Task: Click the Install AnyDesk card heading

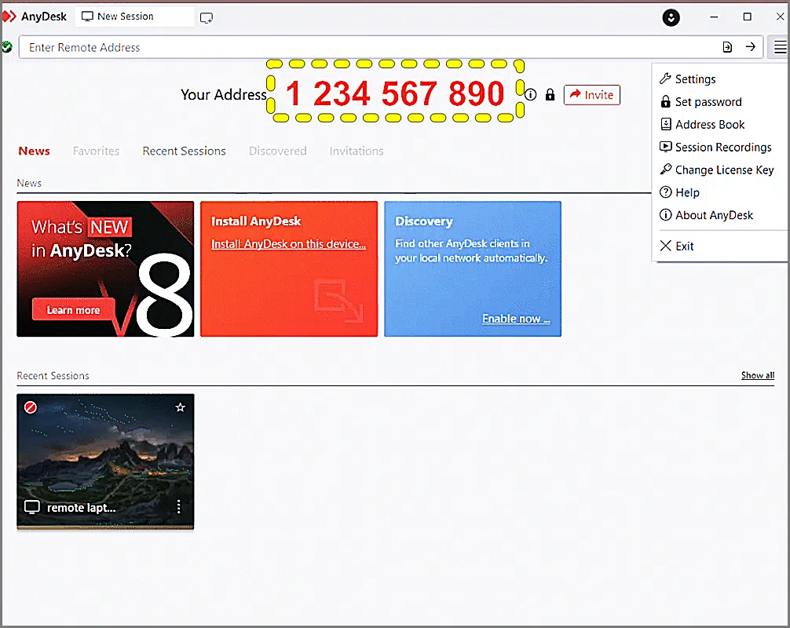Action: point(256,221)
